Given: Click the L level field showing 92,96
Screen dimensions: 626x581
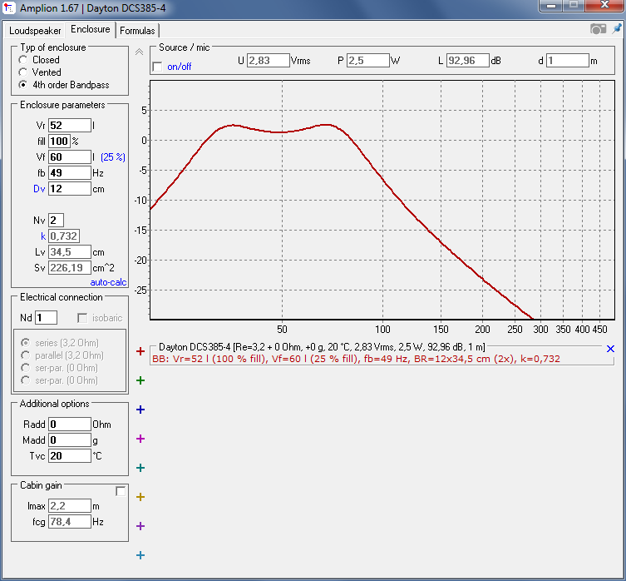Looking at the screenshot, I should [468, 61].
